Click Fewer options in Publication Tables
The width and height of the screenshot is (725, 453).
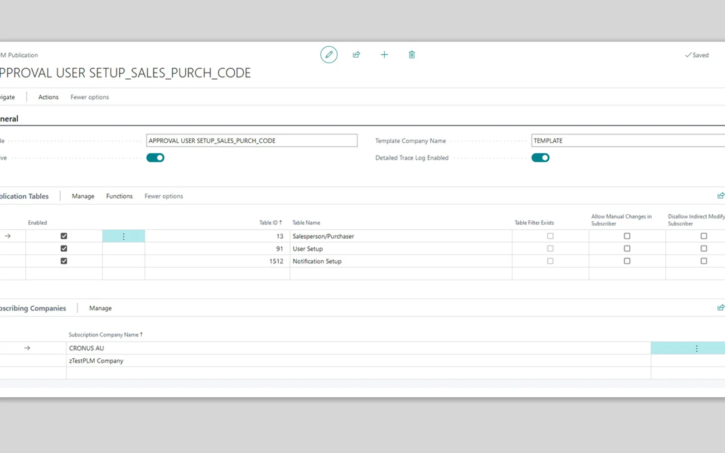coord(164,196)
